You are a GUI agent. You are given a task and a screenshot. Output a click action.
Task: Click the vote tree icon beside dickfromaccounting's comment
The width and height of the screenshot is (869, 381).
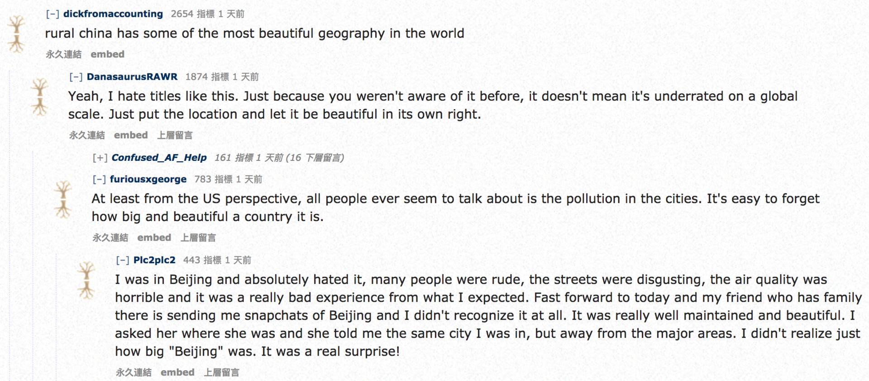(x=17, y=34)
